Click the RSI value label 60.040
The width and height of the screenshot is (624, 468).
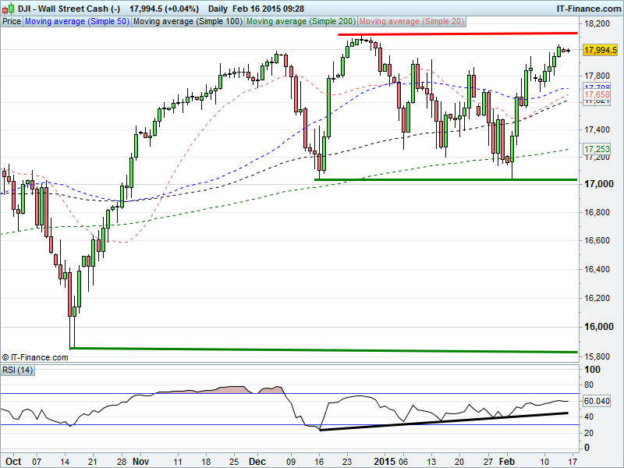[x=597, y=401]
